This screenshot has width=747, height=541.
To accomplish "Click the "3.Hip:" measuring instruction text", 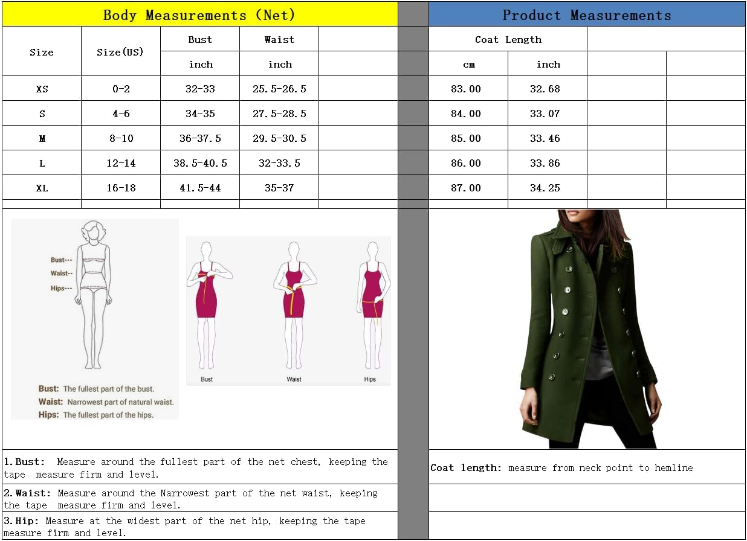I will click(x=185, y=527).
